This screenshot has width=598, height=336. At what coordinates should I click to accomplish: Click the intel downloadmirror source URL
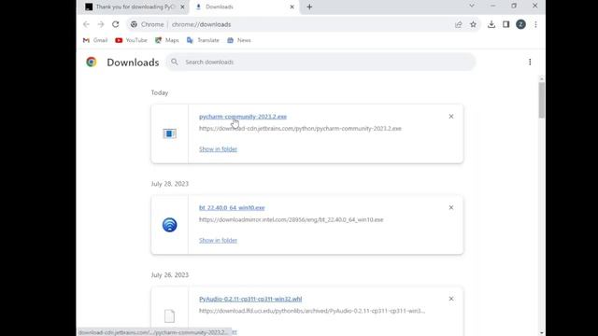pos(291,220)
